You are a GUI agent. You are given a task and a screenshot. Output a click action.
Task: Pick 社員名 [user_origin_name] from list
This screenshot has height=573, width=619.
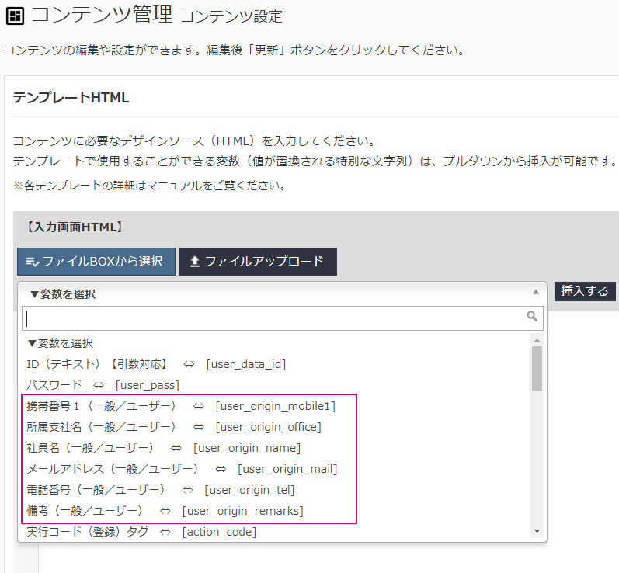(x=163, y=447)
